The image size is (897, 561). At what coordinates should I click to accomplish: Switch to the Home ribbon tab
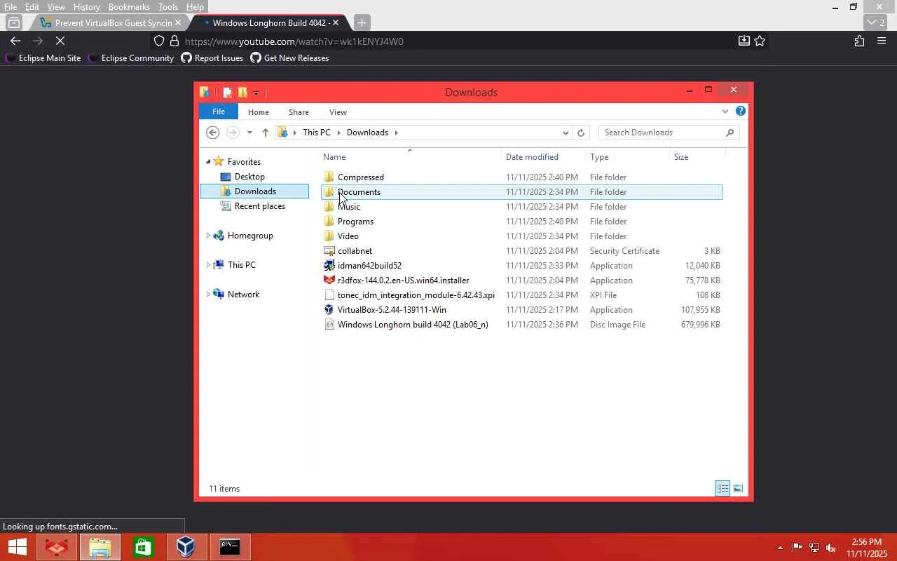259,112
